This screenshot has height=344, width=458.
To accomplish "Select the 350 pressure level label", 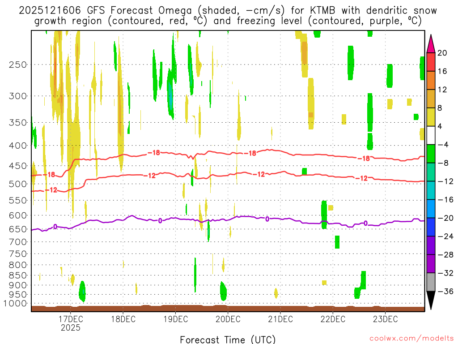I will click(18, 123).
